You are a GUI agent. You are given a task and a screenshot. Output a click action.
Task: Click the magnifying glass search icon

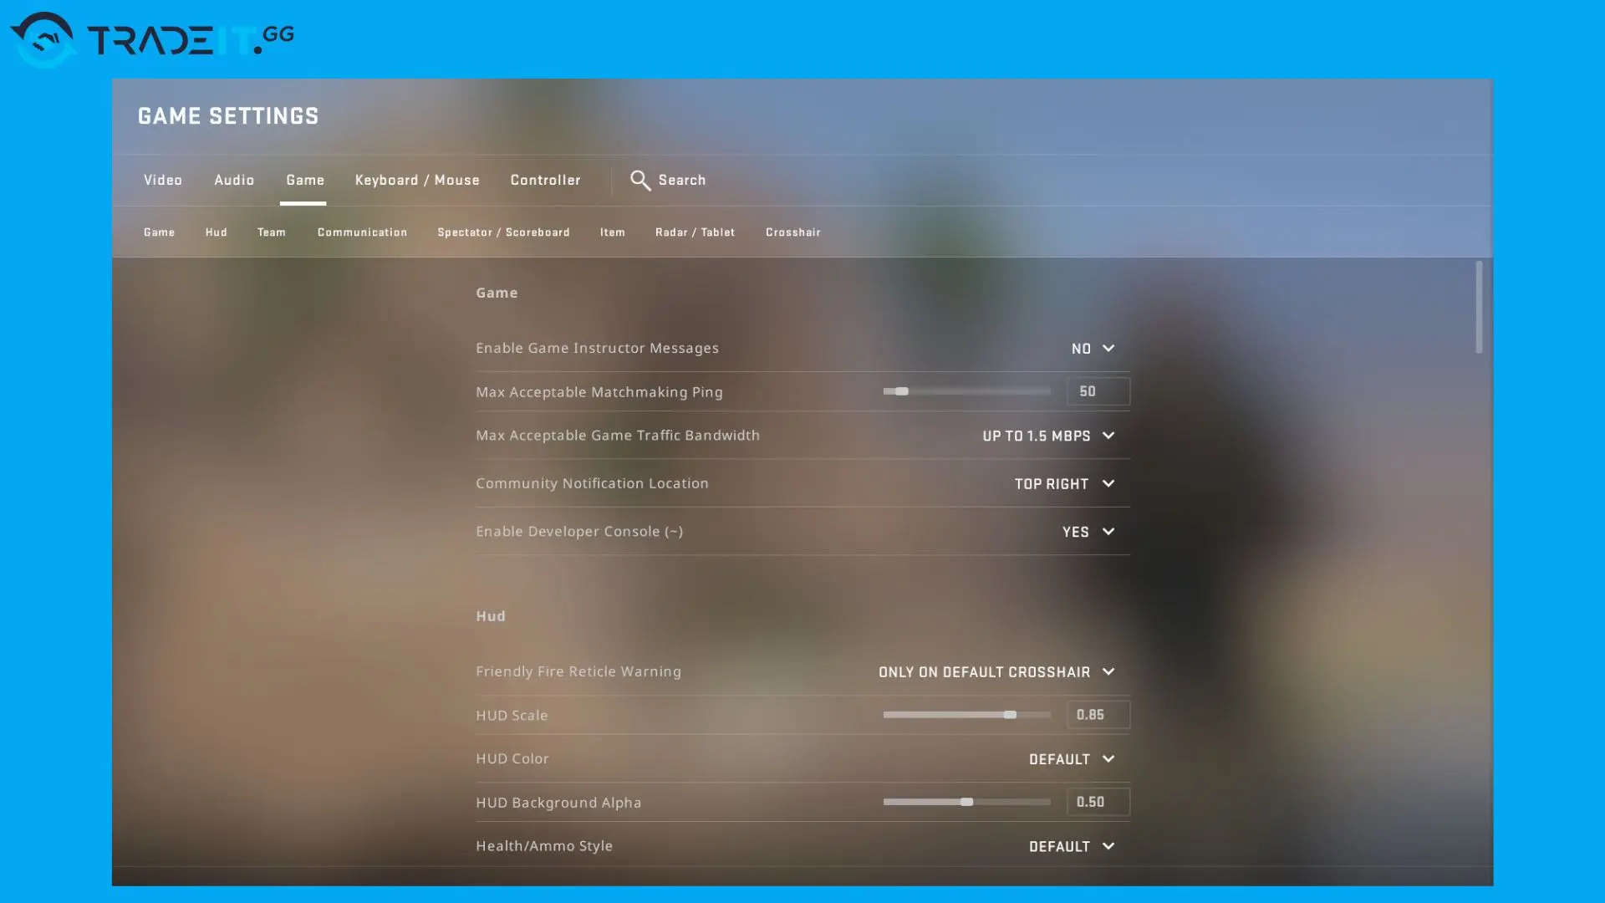coord(640,180)
